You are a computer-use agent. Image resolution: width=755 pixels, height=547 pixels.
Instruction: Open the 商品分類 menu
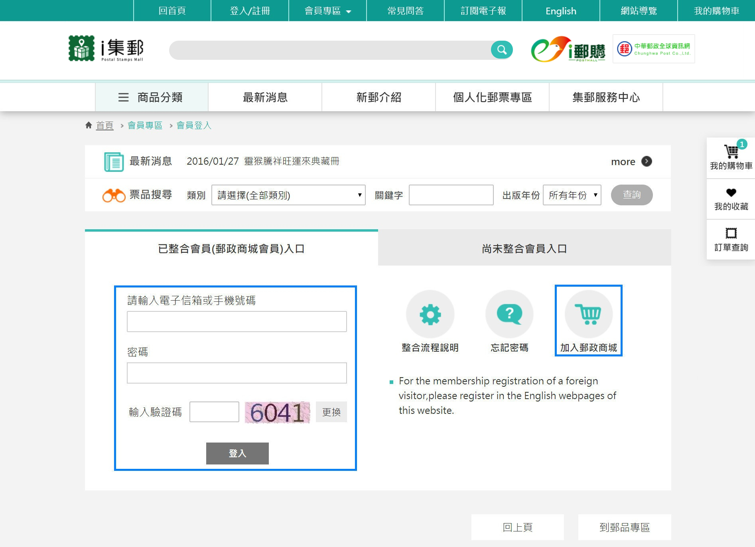click(152, 97)
